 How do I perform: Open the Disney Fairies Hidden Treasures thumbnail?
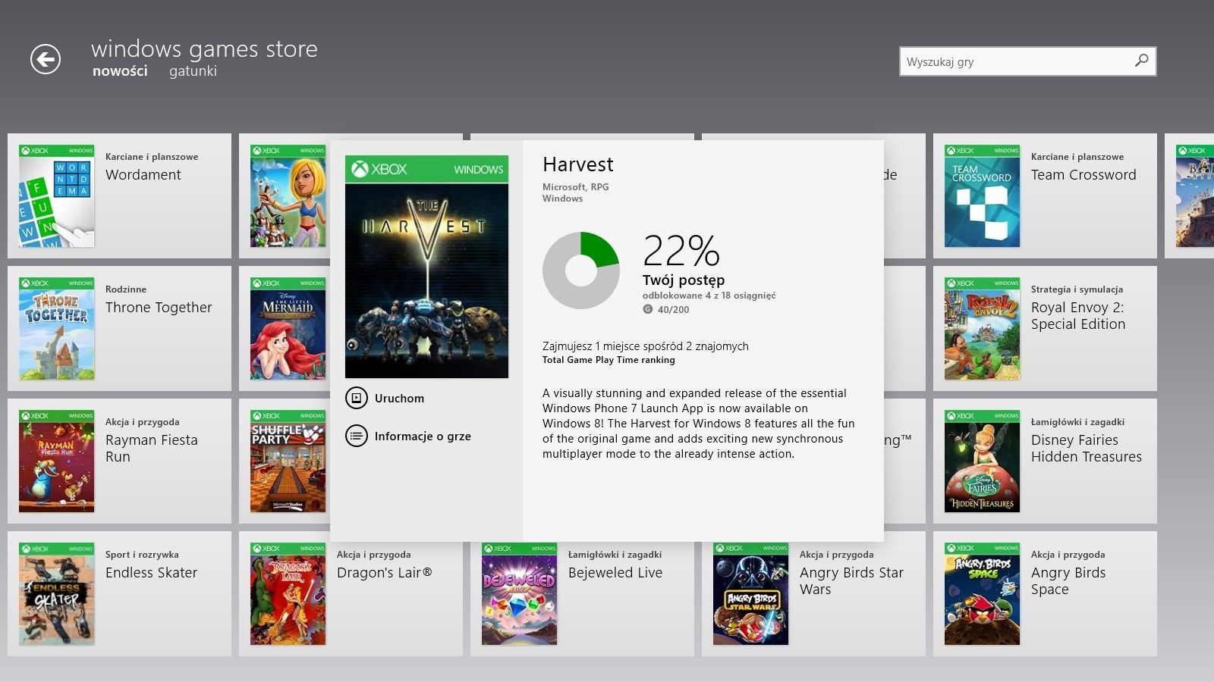click(983, 461)
